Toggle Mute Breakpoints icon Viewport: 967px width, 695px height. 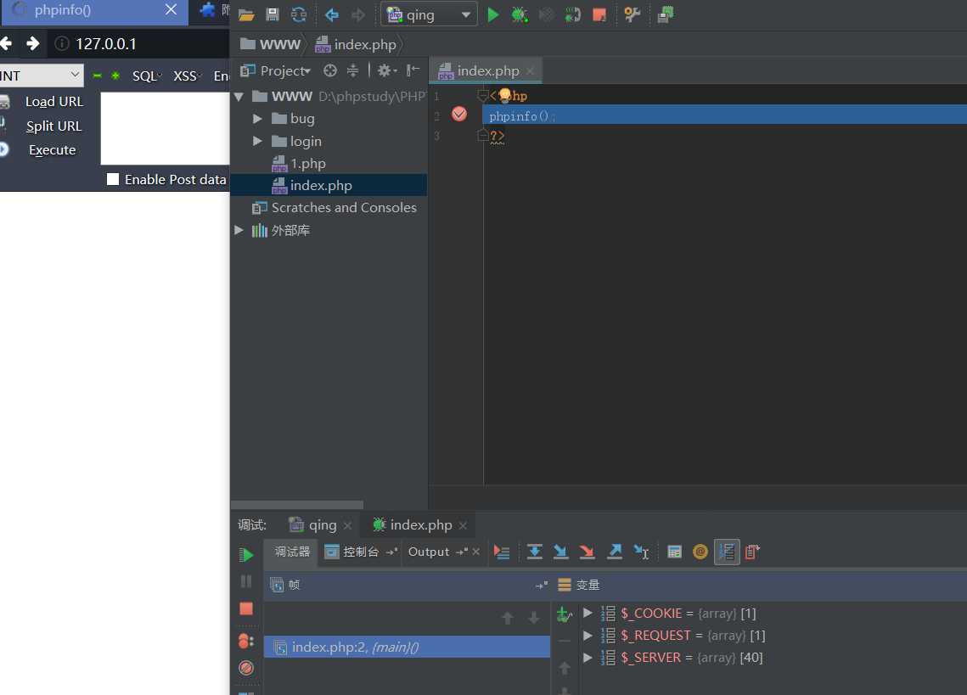(x=246, y=668)
